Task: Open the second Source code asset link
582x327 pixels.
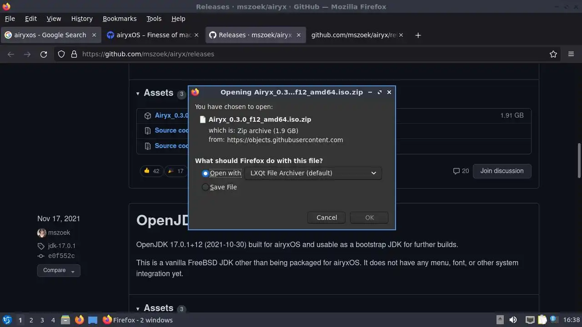Action: tap(171, 146)
